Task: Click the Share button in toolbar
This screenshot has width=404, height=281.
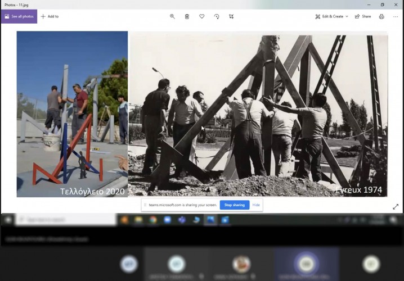Action: pyautogui.click(x=363, y=16)
